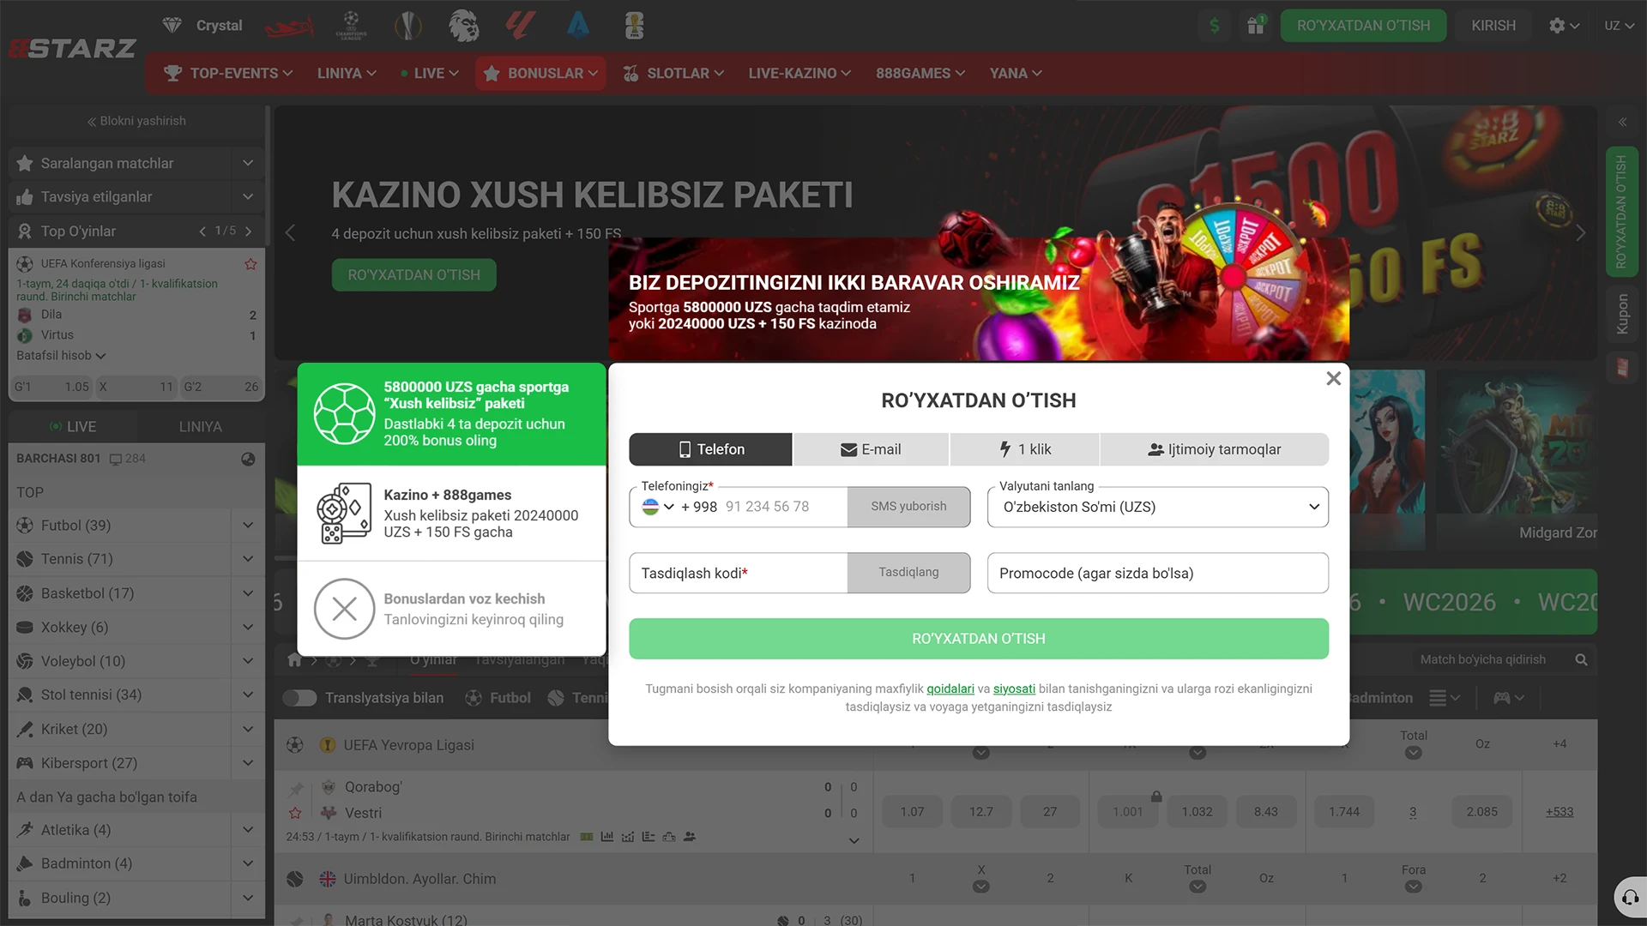Choose Bonuslardan voz kechish option
Screen dimensions: 1647x926
(x=451, y=609)
